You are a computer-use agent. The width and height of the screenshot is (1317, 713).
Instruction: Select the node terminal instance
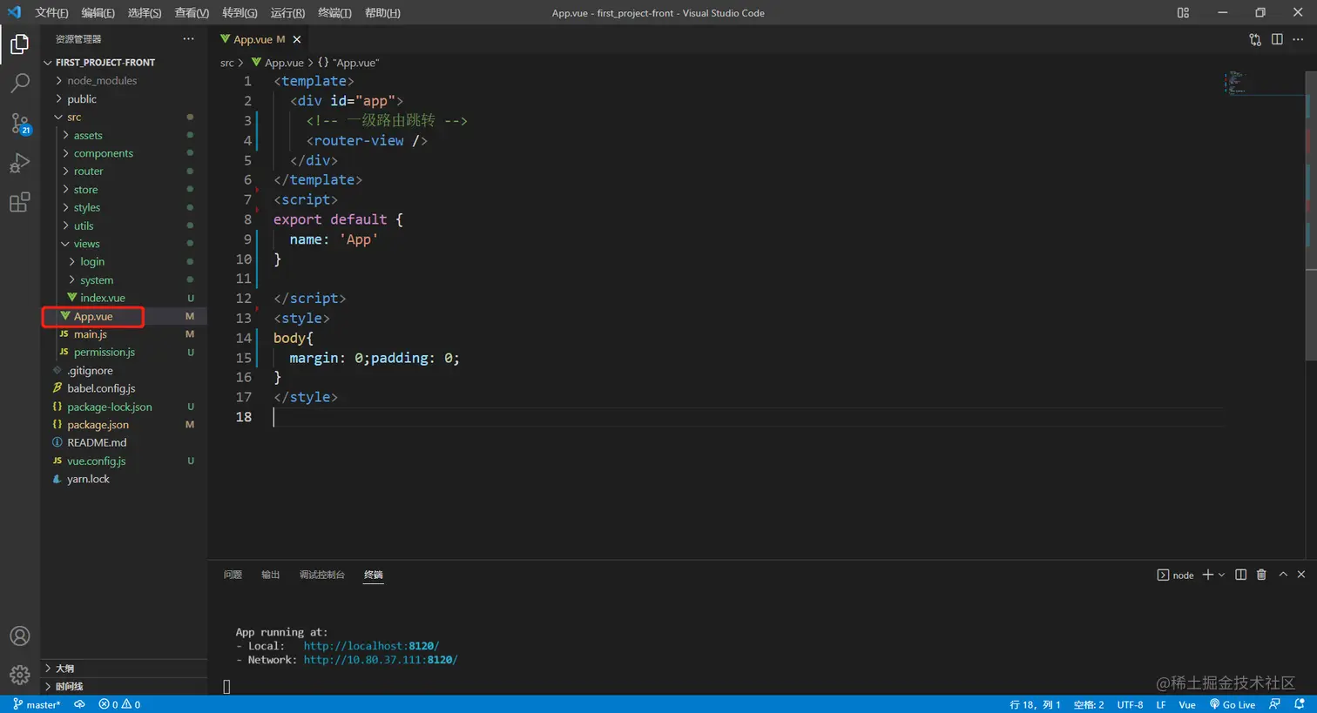(x=1175, y=575)
